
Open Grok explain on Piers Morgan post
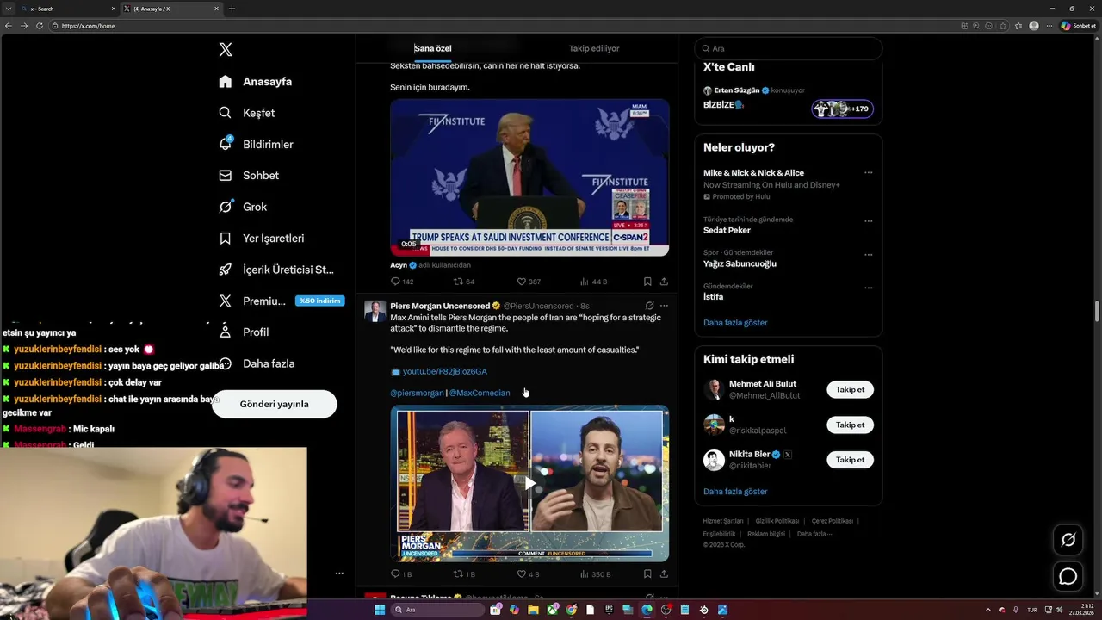click(x=649, y=306)
